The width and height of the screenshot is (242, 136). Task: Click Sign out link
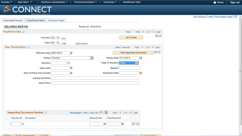tap(235, 2)
